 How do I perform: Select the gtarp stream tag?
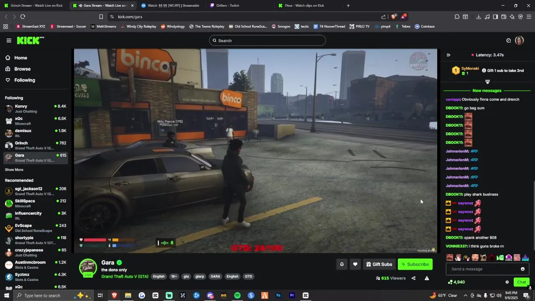[200, 276]
